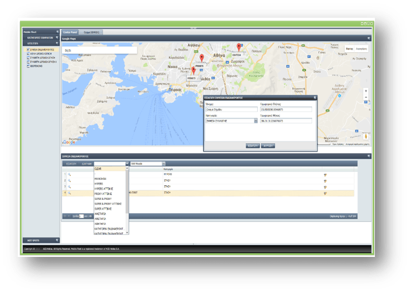Click the ΕΙΣΑΓΩΓΗ button in dialog
Viewport: 411px width, 293px height.
click(253, 145)
